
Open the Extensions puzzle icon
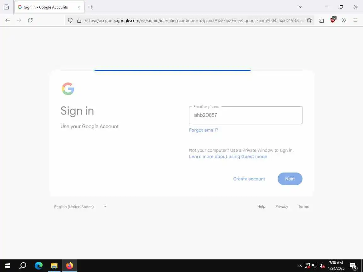[321, 20]
